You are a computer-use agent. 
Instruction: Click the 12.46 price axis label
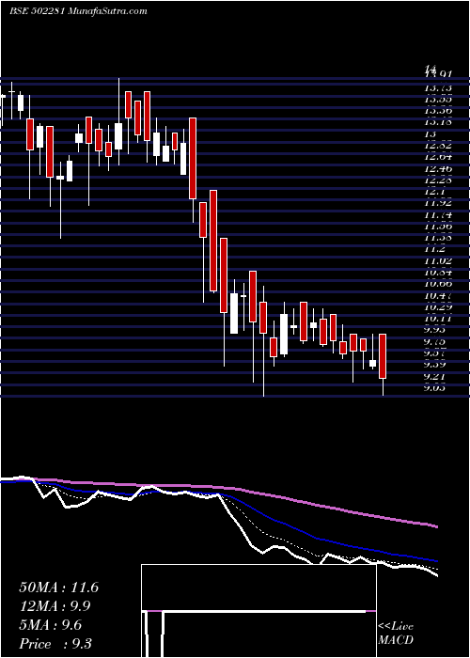click(438, 168)
